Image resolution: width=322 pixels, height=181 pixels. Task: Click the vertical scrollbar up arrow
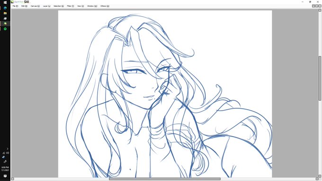tap(320, 10)
